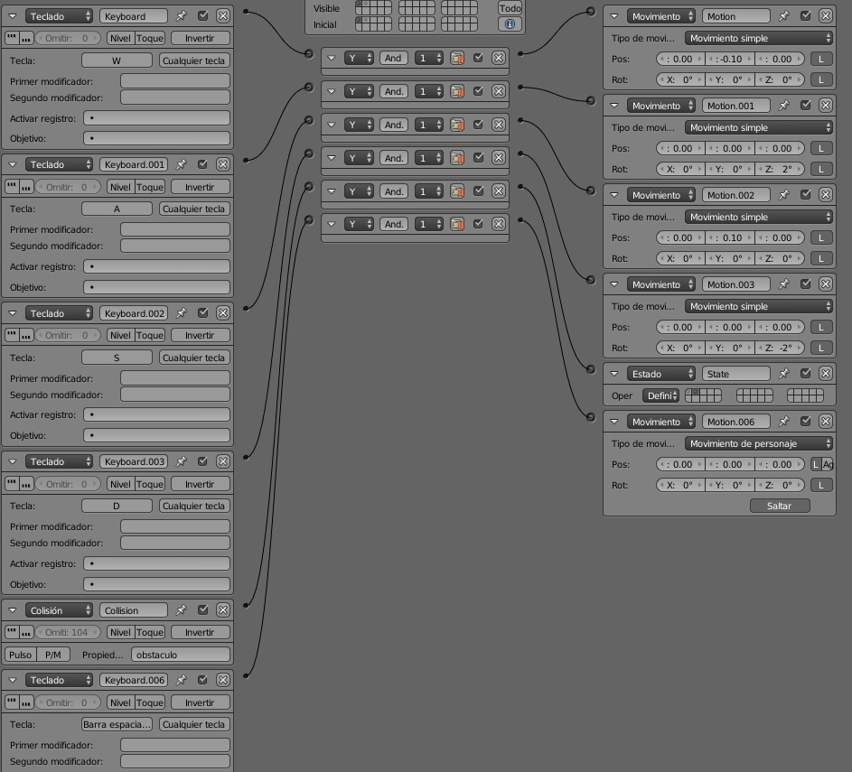Pin the Motion actuator
The width and height of the screenshot is (852, 772).
pyautogui.click(x=784, y=16)
